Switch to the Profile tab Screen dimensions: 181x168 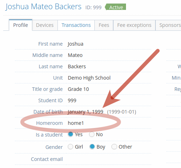pyautogui.click(x=21, y=25)
